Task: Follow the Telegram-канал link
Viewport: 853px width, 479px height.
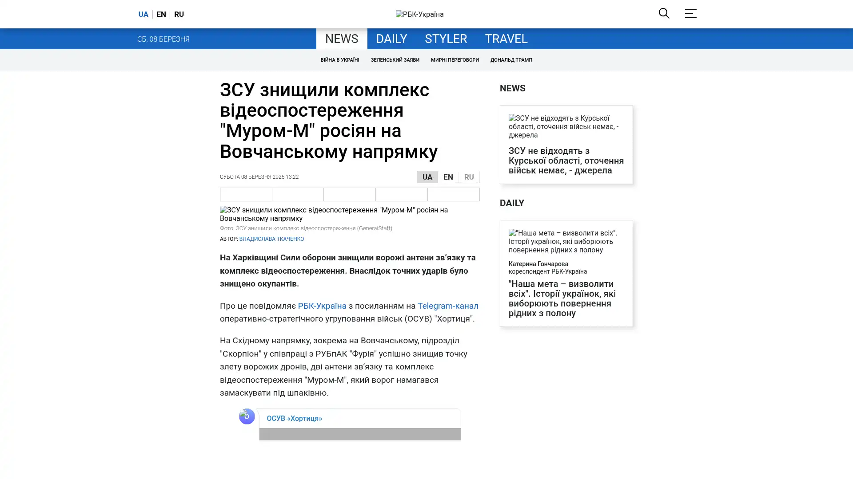Action: (447, 306)
